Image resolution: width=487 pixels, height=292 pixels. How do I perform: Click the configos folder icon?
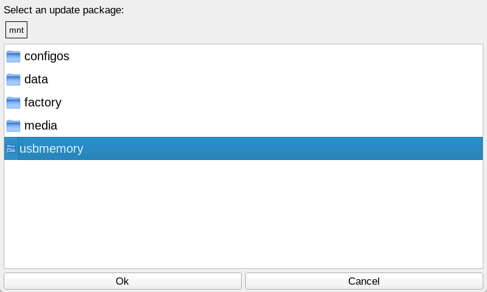(13, 57)
